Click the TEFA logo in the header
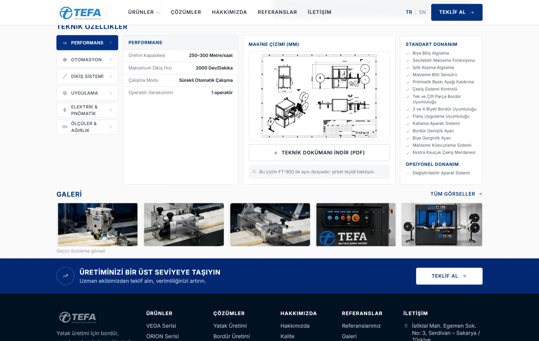This screenshot has height=341, width=539. pyautogui.click(x=81, y=13)
